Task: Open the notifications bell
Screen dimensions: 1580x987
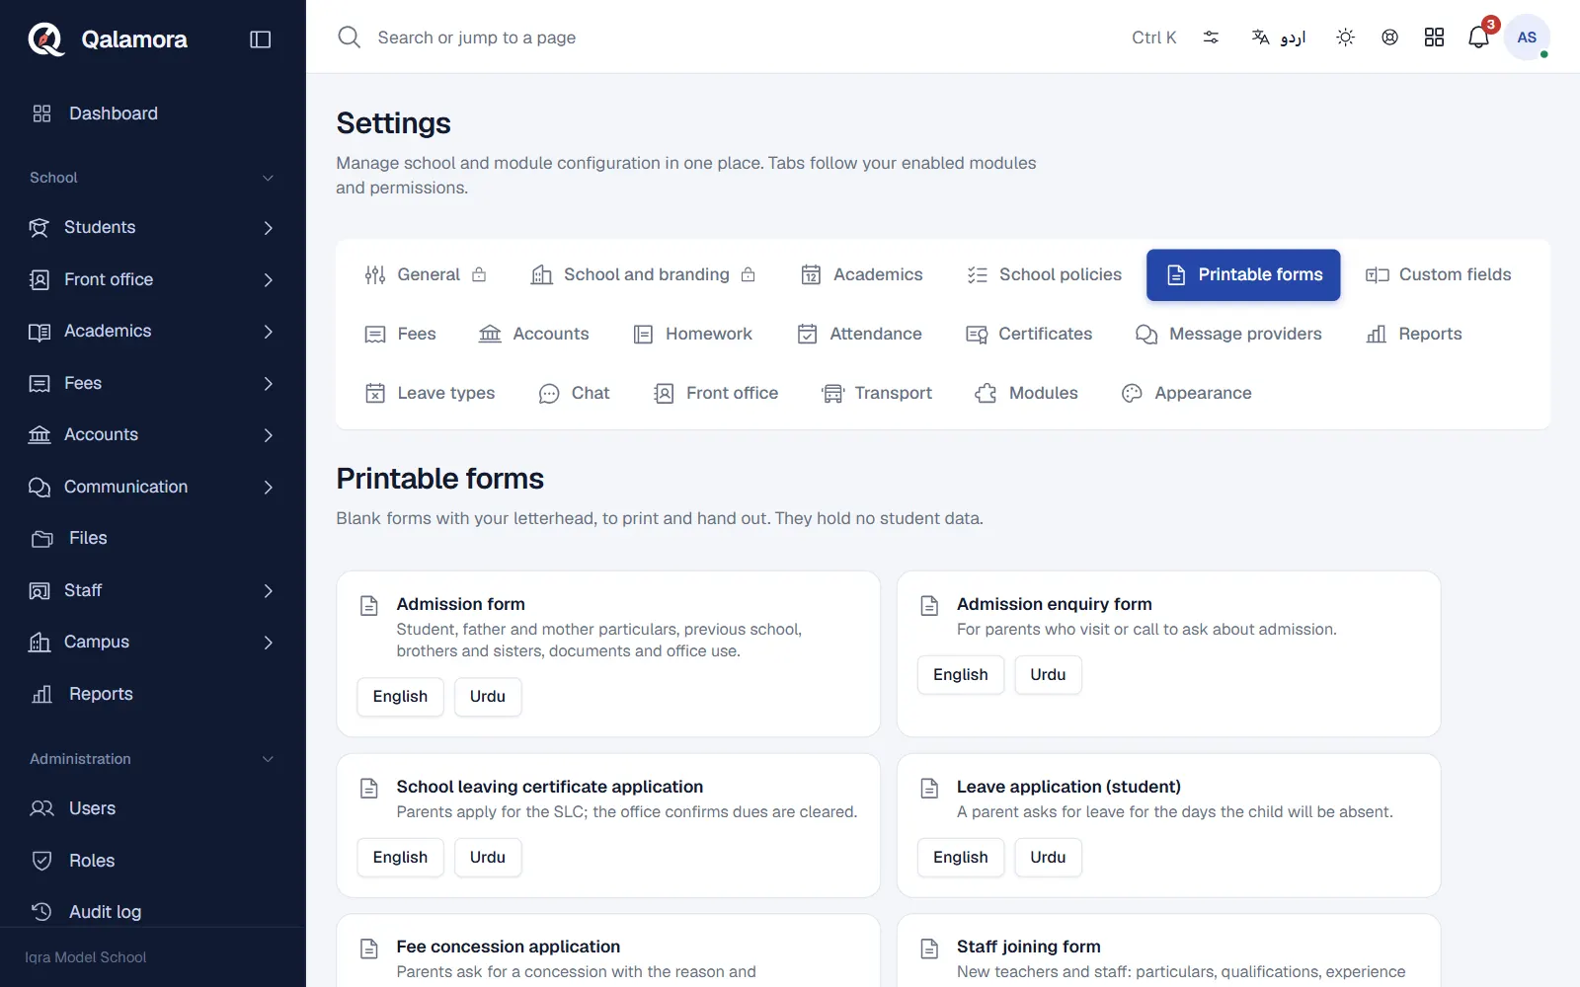Action: 1478,38
